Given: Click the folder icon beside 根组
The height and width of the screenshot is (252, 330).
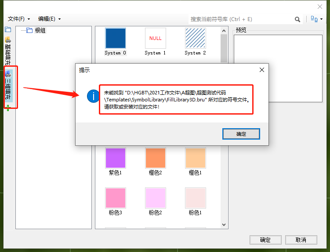Looking at the screenshot, I should [29, 30].
